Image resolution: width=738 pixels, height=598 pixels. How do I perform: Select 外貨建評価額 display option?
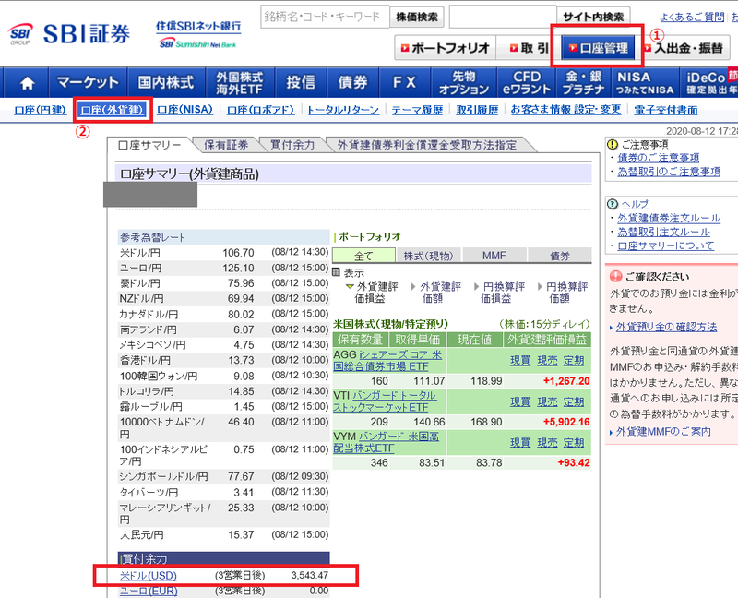click(436, 293)
